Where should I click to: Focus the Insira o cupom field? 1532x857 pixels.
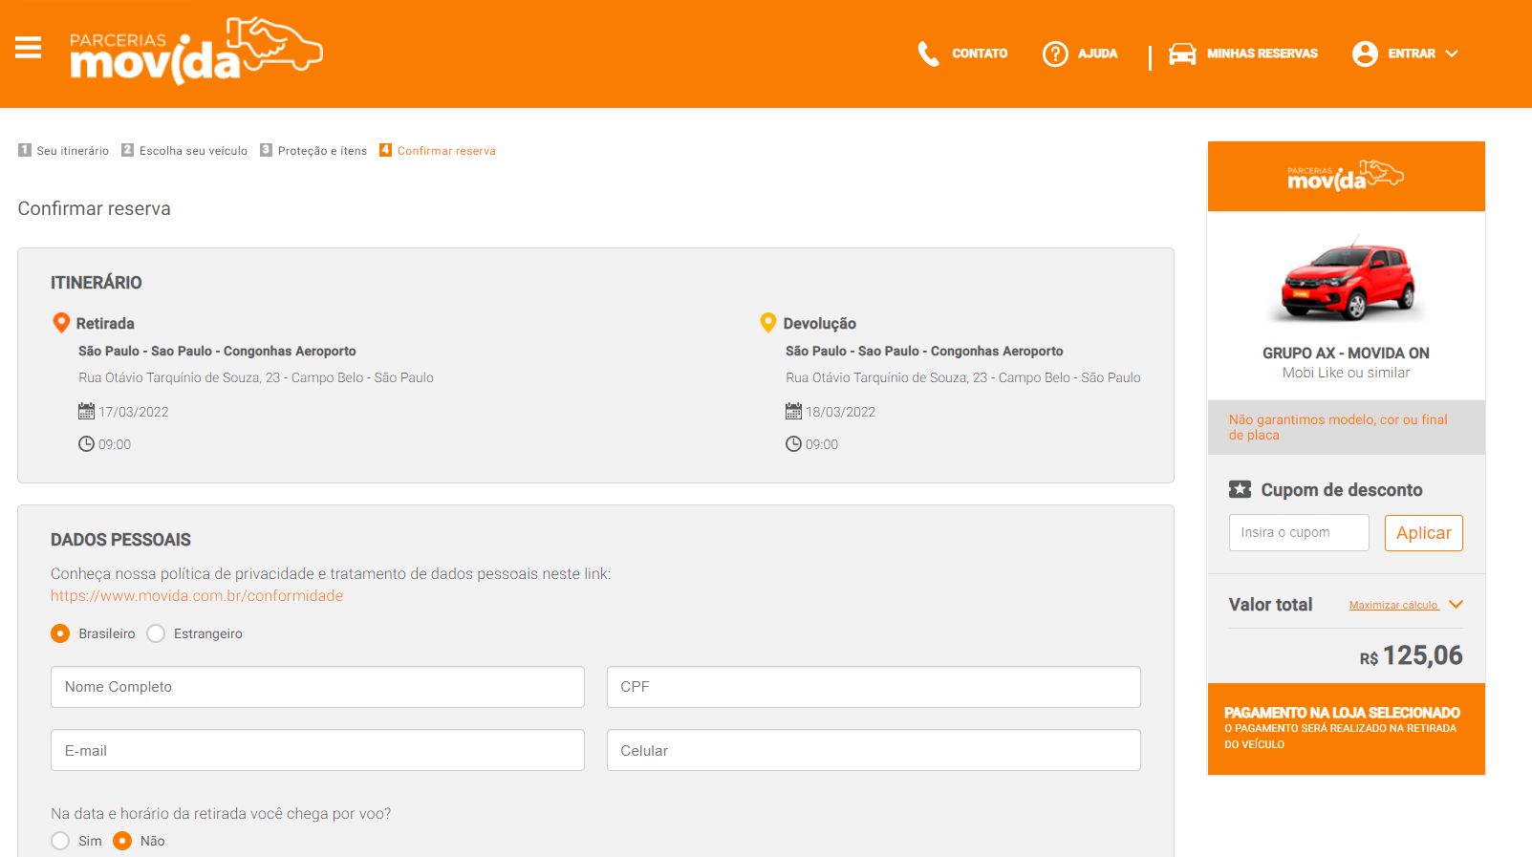click(x=1299, y=533)
